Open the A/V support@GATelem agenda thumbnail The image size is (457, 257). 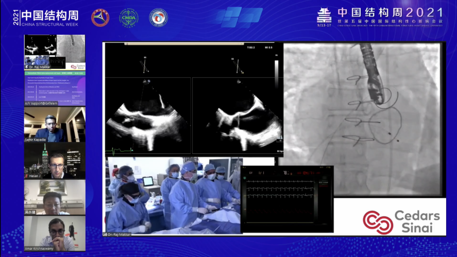coord(55,88)
